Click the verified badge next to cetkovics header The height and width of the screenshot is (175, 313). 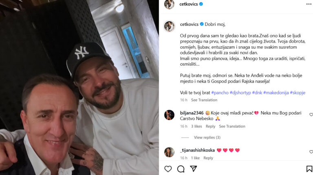201,4
